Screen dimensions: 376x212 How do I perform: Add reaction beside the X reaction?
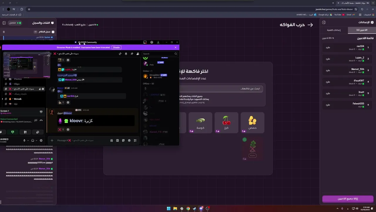click(x=68, y=130)
